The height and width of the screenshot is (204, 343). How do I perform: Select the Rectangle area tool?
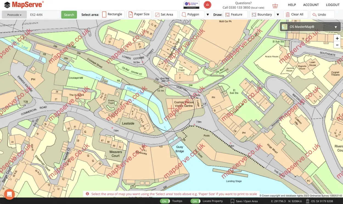point(112,15)
